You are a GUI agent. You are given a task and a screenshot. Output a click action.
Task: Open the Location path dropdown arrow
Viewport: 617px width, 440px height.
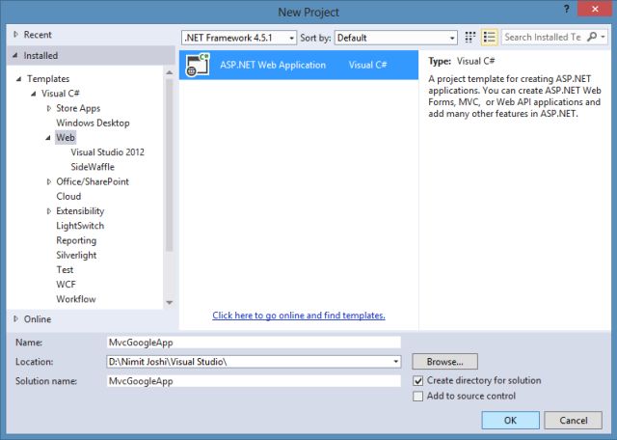396,362
